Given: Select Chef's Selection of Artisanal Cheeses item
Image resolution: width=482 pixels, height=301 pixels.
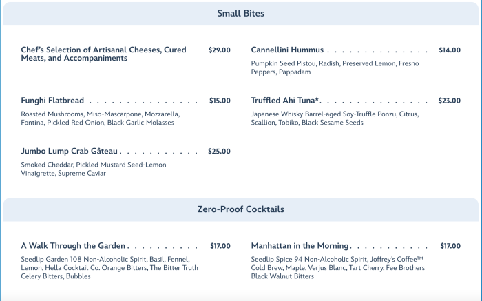Looking at the screenshot, I should pyautogui.click(x=103, y=54).
